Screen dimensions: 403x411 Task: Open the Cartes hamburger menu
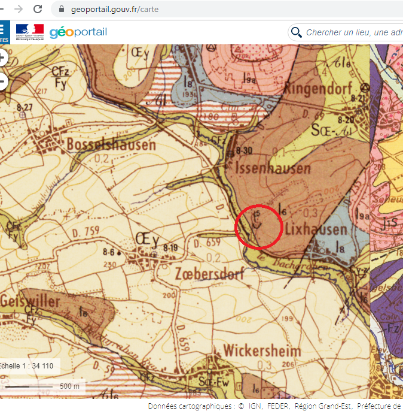click(4, 32)
